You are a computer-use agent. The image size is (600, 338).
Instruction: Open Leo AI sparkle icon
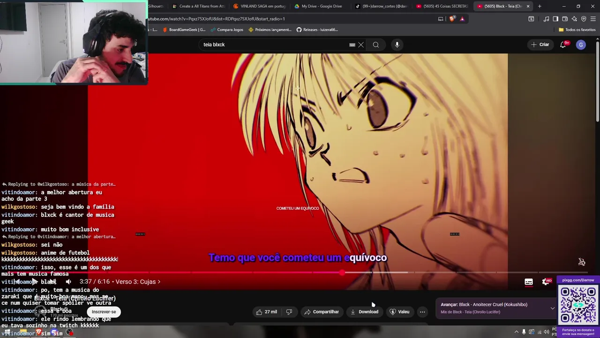(x=574, y=19)
